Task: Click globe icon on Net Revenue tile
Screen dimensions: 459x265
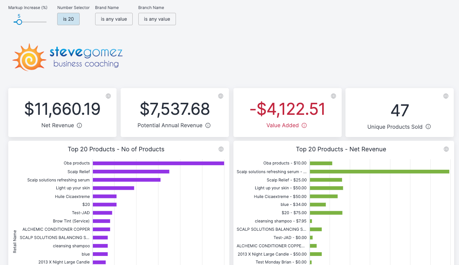Action: point(108,96)
